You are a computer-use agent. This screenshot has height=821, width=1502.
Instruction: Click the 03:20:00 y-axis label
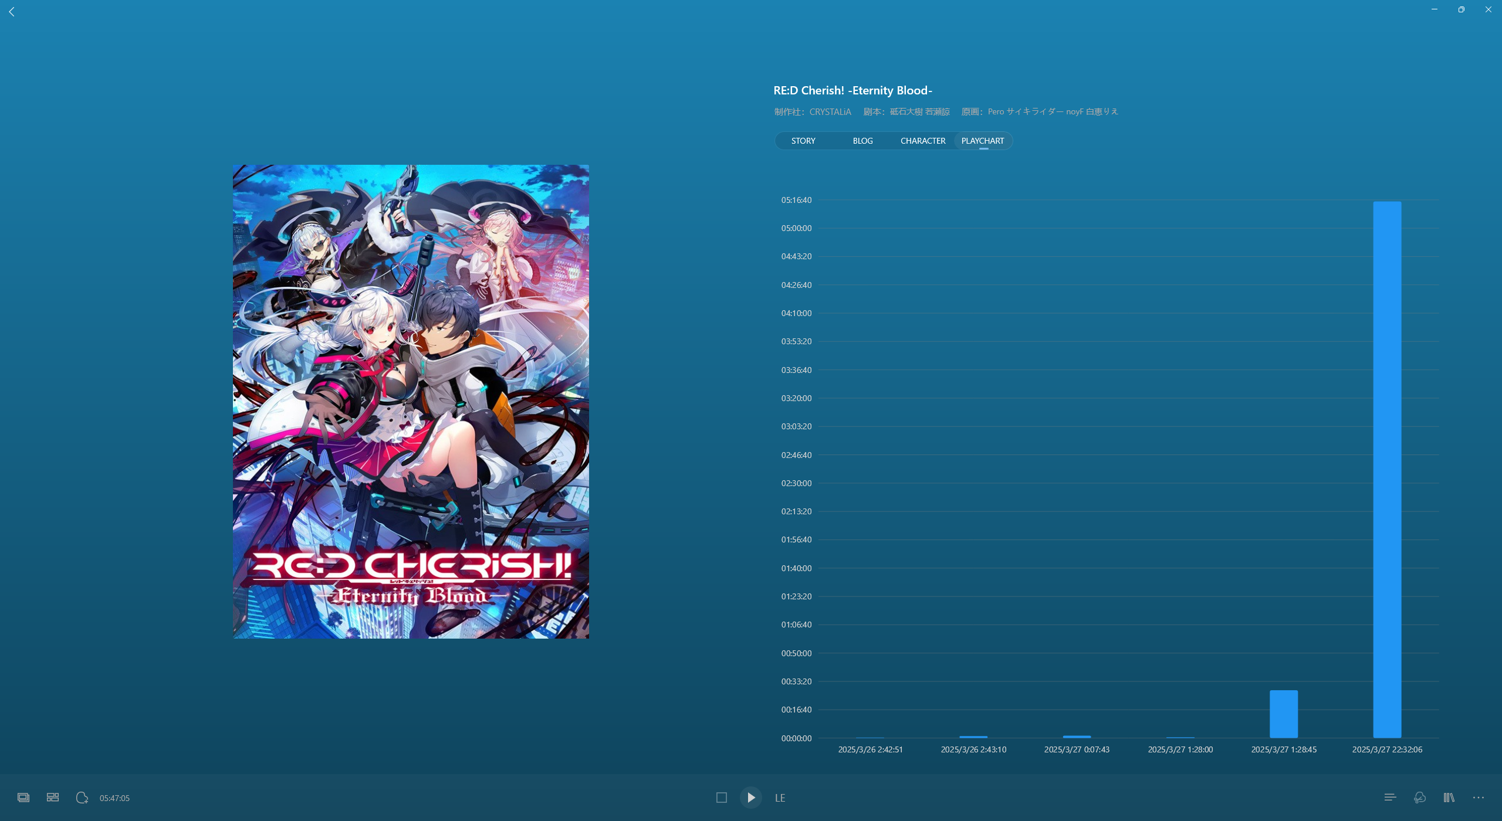[x=796, y=398]
